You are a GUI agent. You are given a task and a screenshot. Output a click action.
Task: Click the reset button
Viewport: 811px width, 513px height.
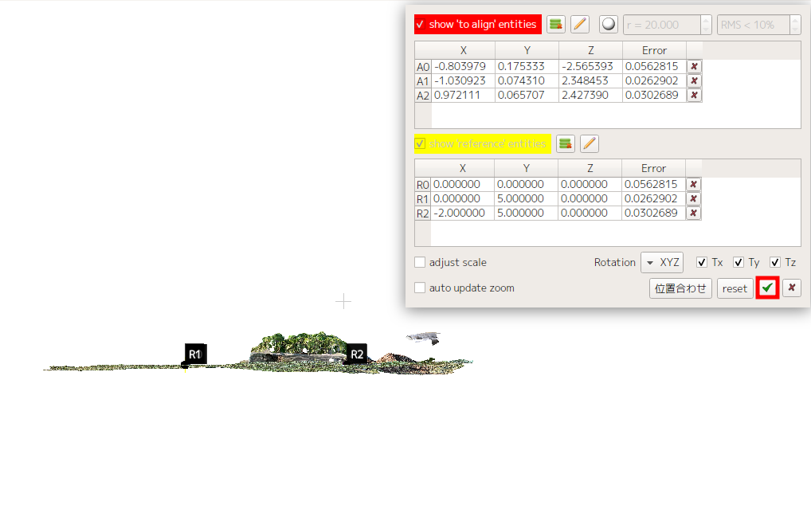click(734, 288)
